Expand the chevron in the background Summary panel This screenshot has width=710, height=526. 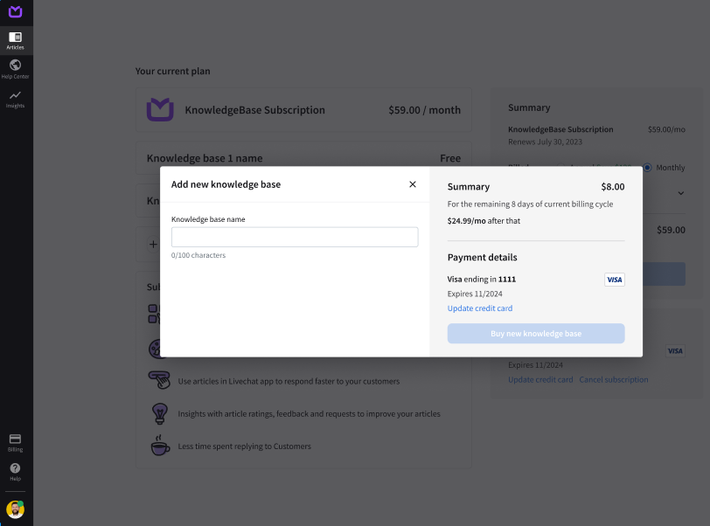[680, 193]
